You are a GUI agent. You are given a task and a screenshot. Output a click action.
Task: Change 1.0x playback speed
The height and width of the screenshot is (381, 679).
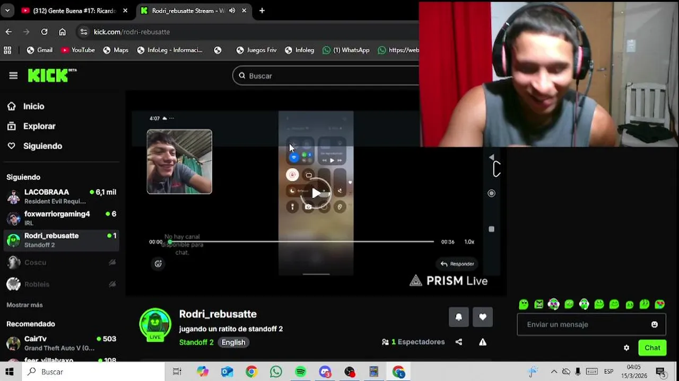469,242
